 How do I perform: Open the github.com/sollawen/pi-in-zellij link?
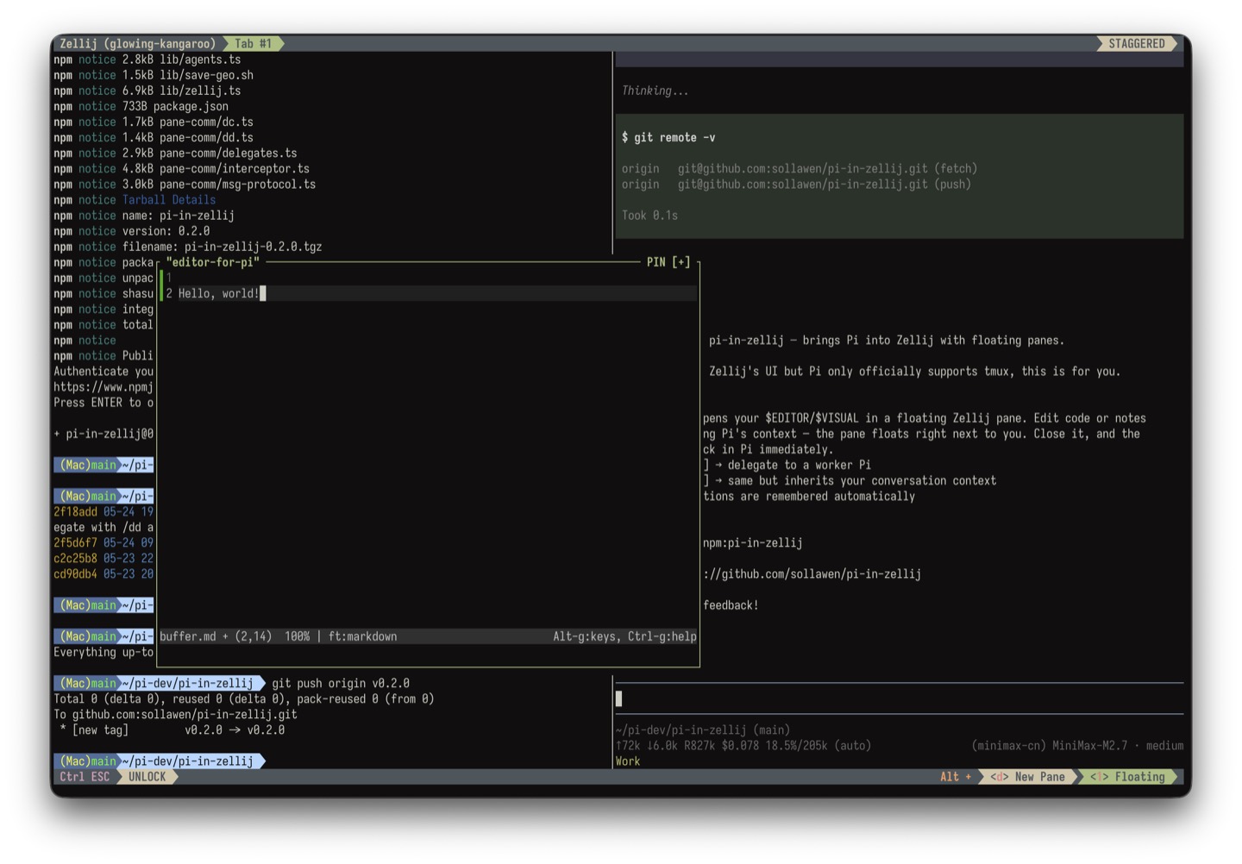(812, 574)
